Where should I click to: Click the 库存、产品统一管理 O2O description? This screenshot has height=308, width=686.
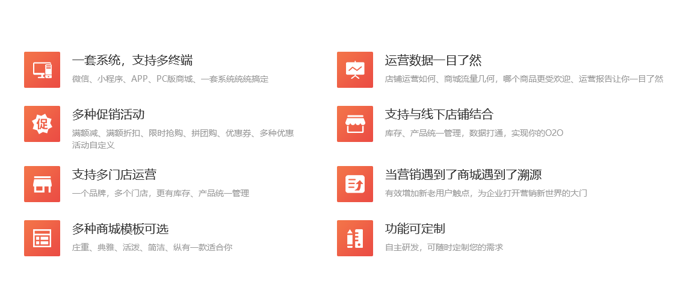(474, 133)
